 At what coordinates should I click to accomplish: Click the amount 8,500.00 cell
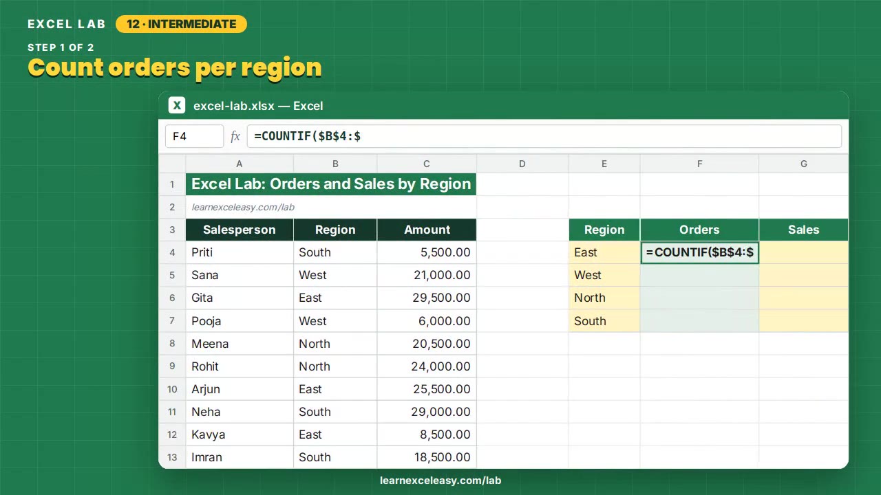tap(427, 434)
